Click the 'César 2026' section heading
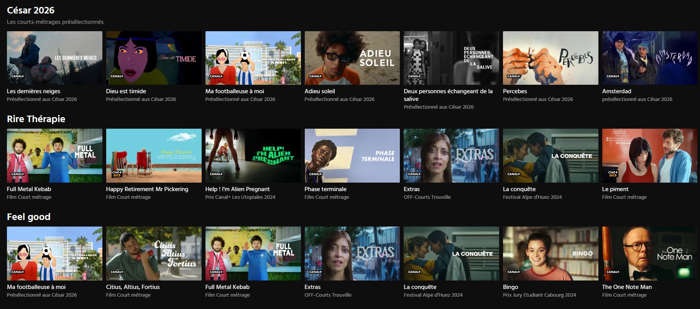700x309 pixels. [31, 10]
